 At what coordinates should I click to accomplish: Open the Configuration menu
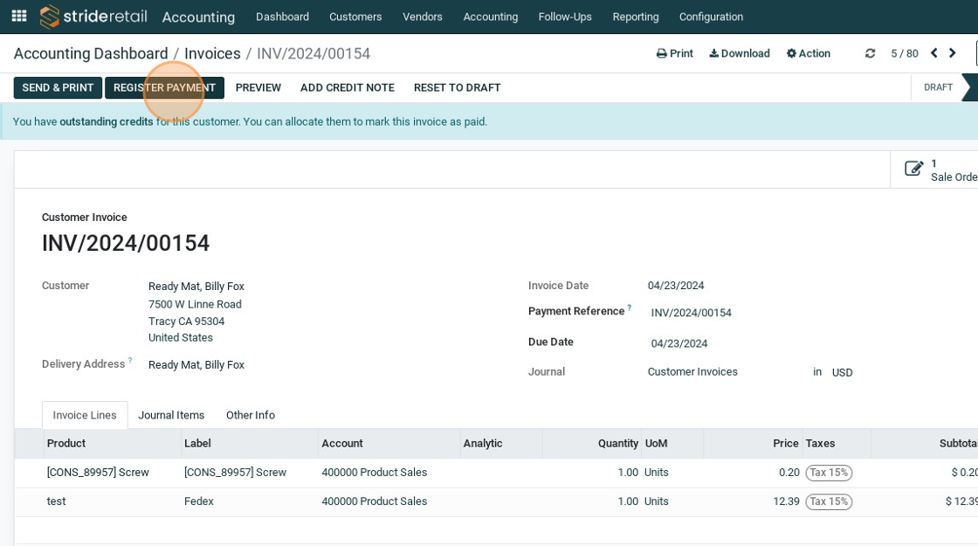point(711,17)
